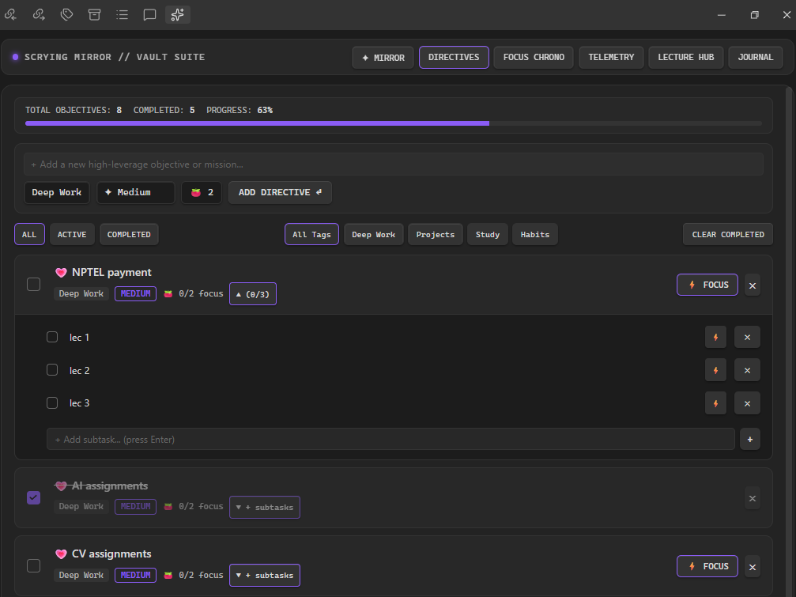
Task: Open the backlinks pane icon
Action: click(x=10, y=15)
